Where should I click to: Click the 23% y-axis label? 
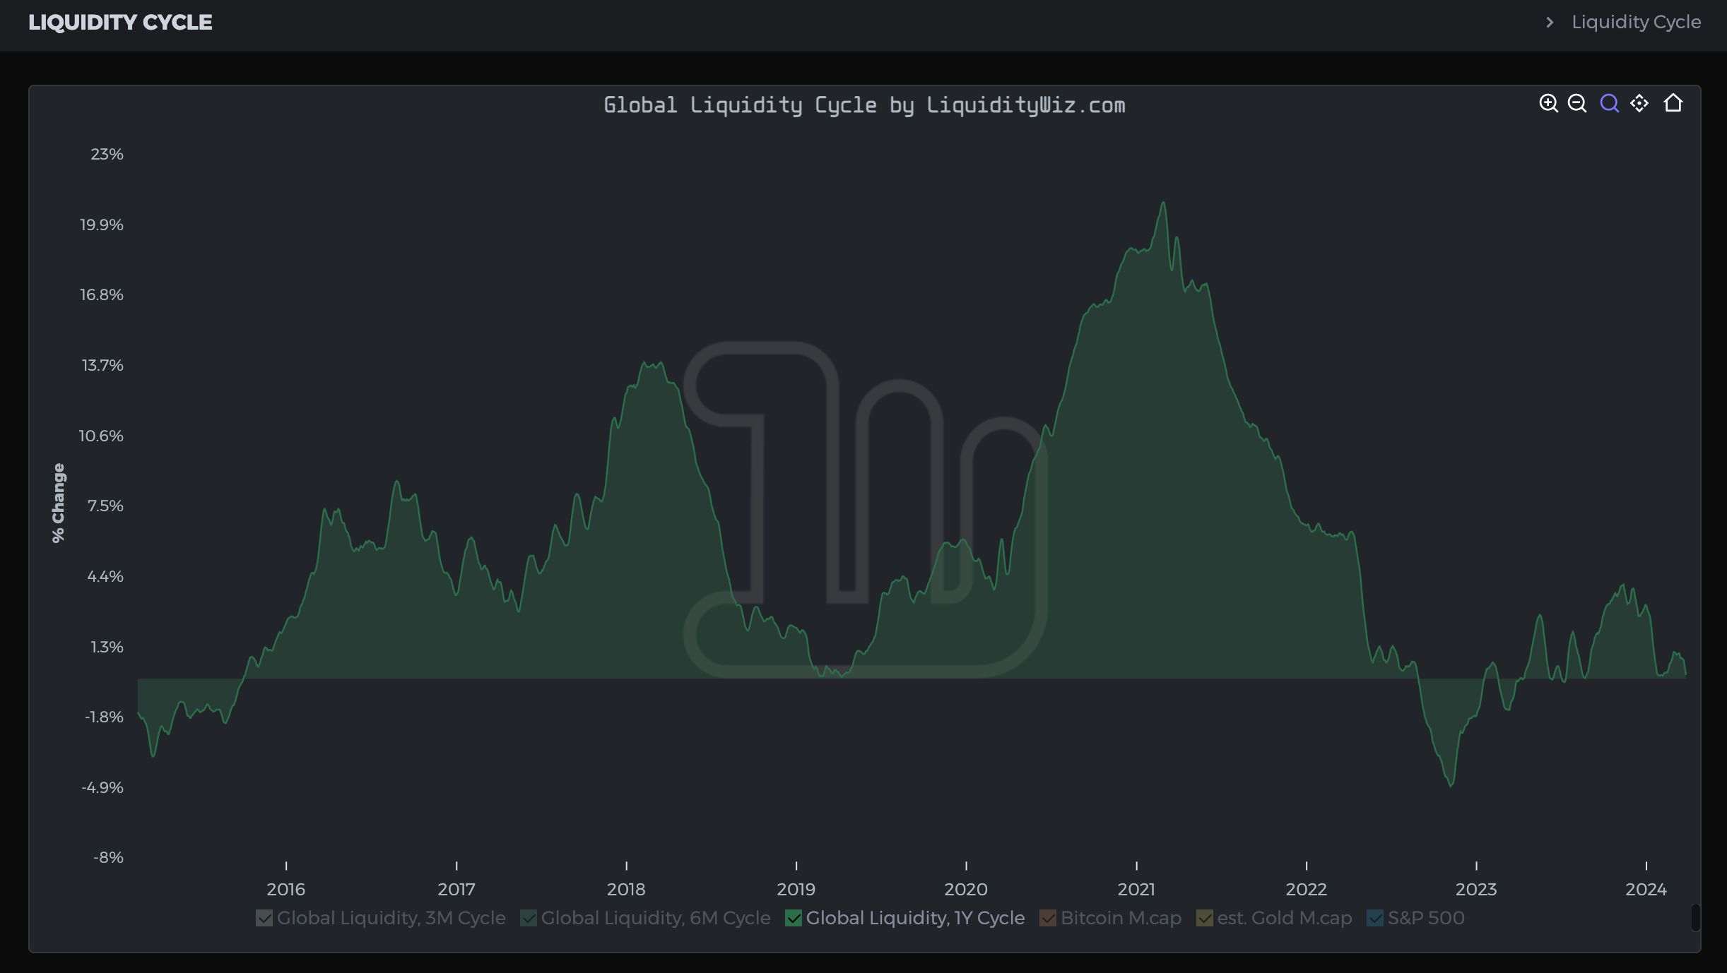click(x=107, y=154)
